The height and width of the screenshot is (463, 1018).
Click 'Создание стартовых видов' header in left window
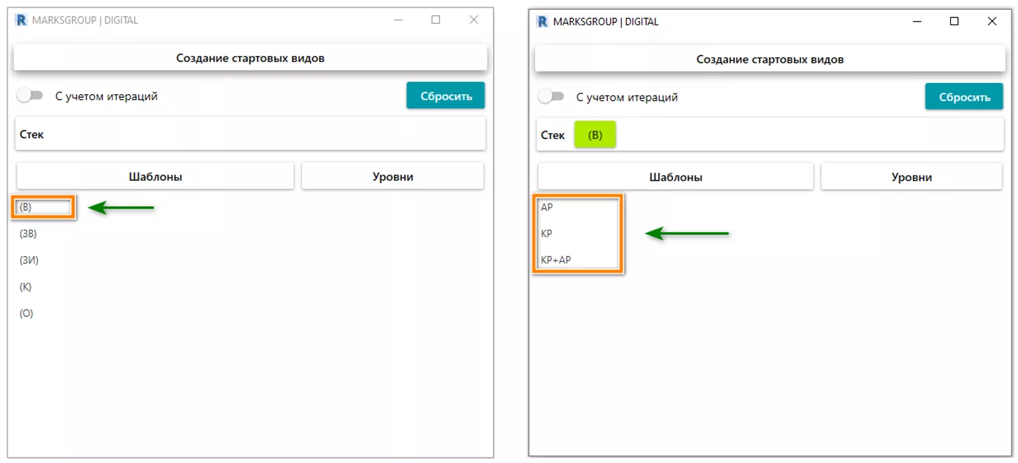[250, 58]
